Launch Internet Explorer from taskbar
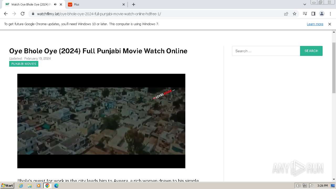The width and height of the screenshot is (336, 189). [x=21, y=186]
